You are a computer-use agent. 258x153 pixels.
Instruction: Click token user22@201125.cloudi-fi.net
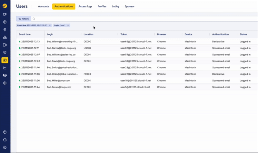[136, 74]
